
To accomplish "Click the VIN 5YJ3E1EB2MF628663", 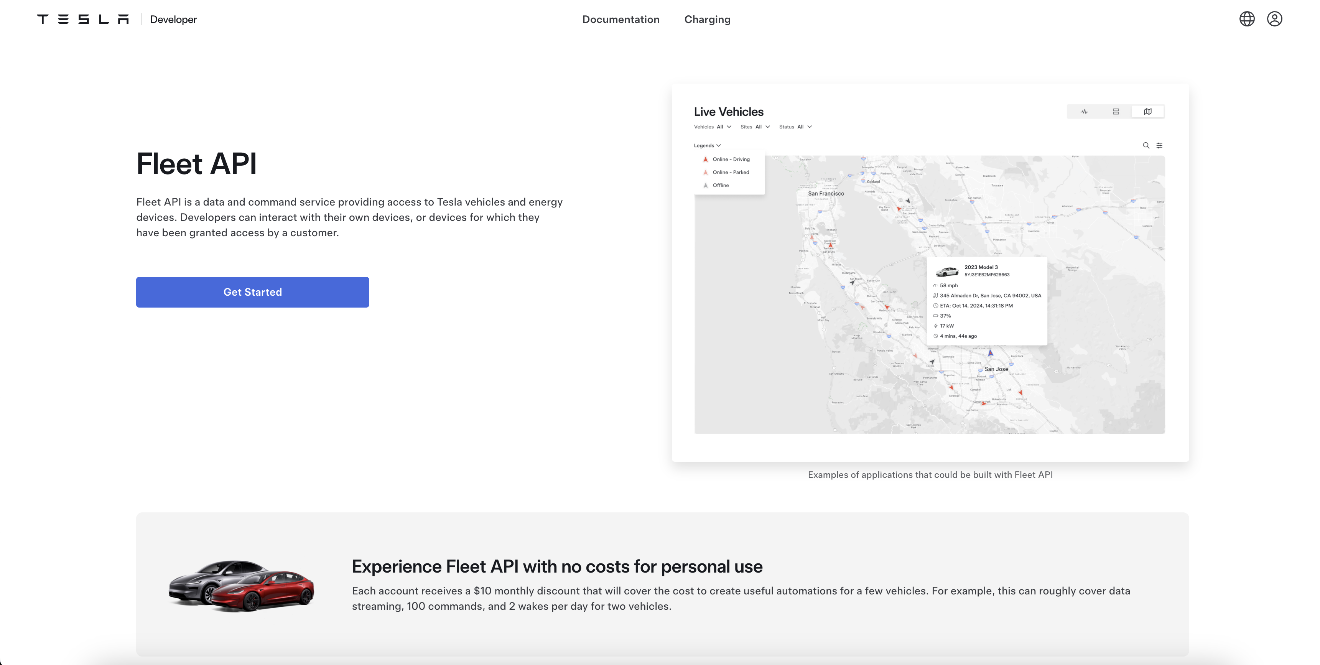I will tap(987, 275).
